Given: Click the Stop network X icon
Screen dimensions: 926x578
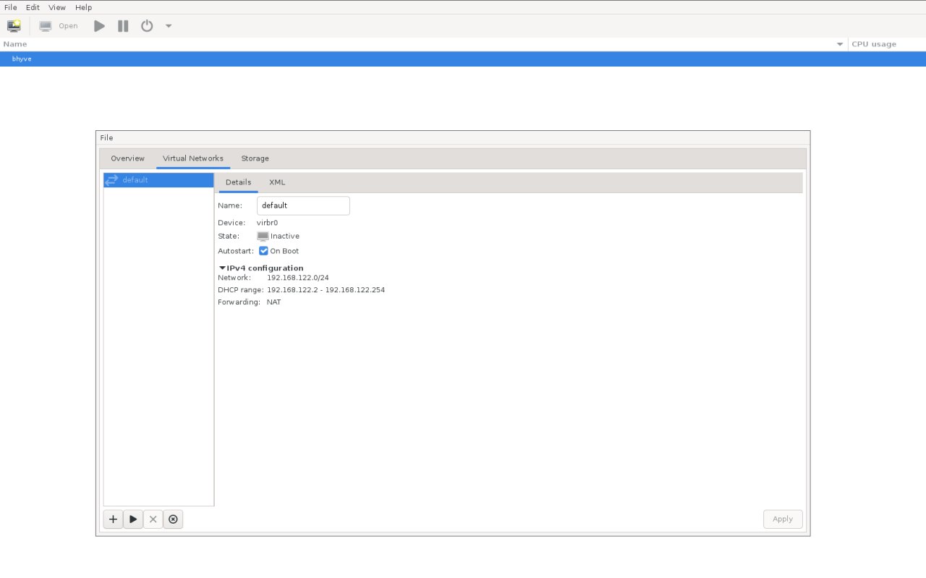Looking at the screenshot, I should 153,519.
